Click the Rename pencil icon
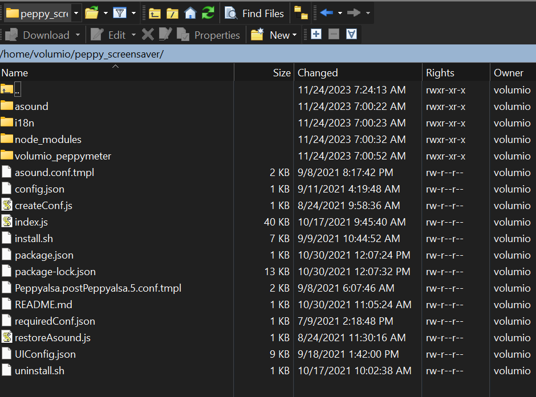Screen dimensions: 536x397 [x=165, y=35]
